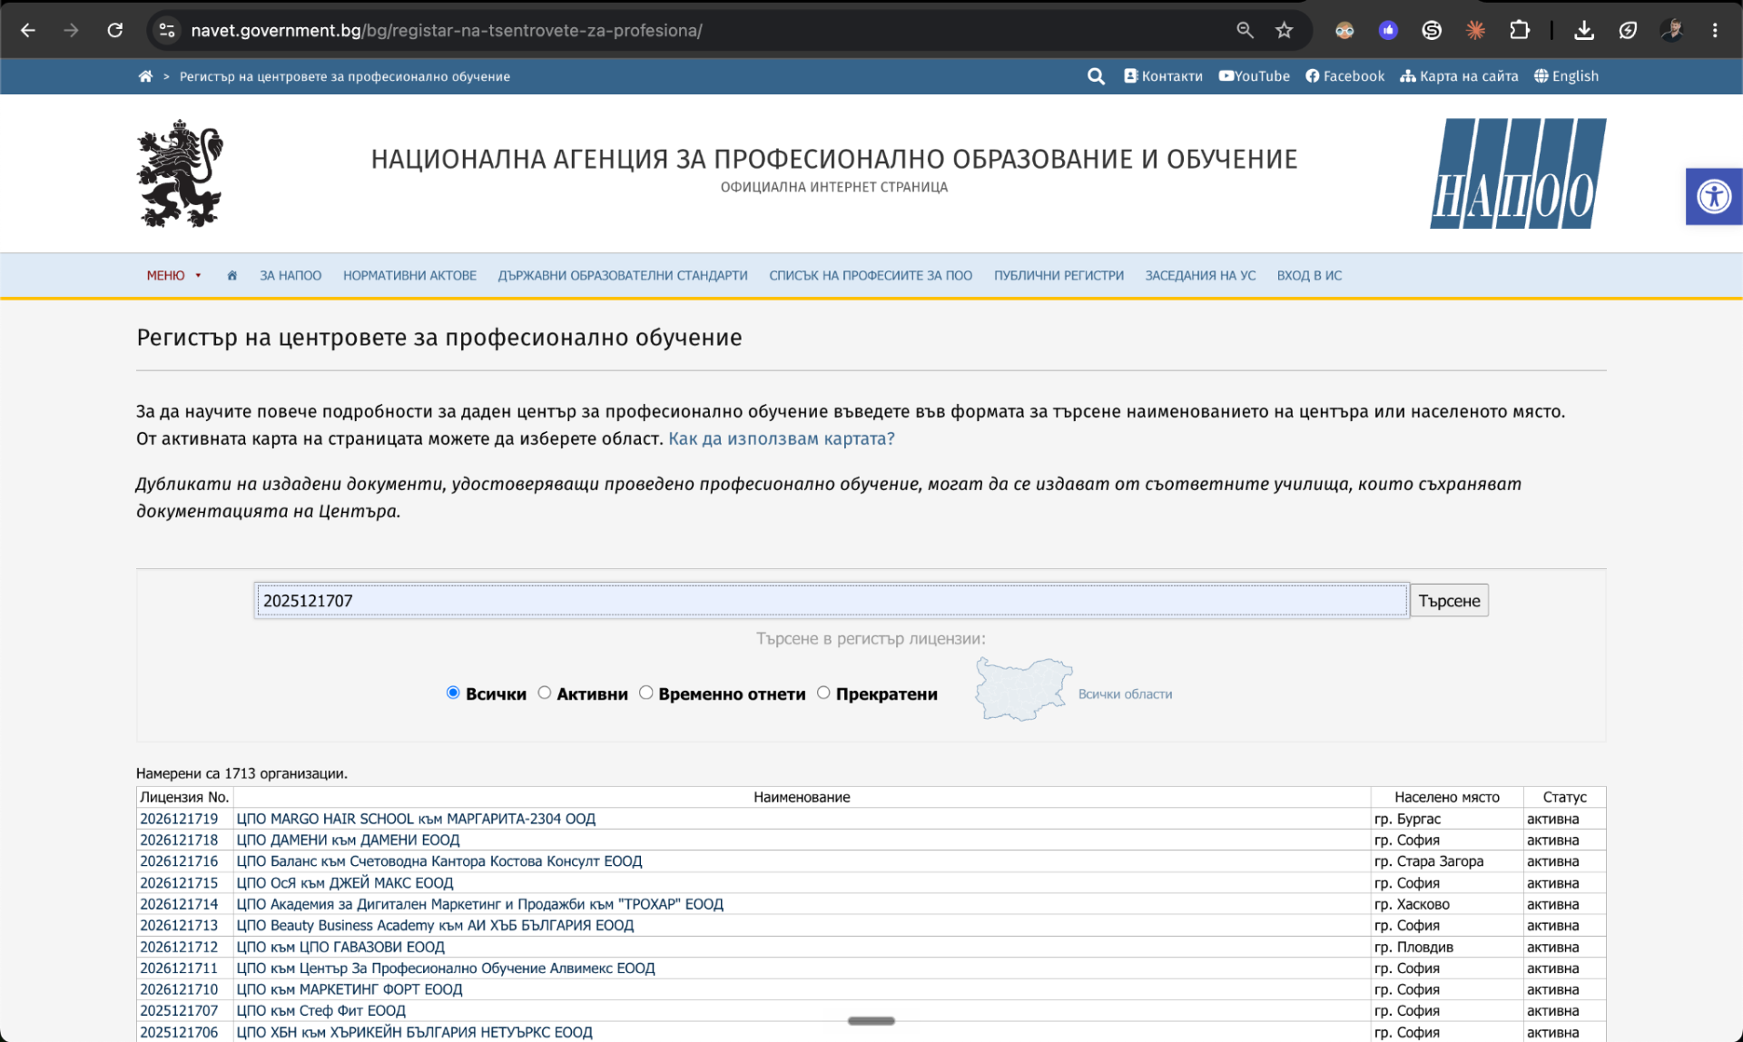
Task: Open ВХОД В ИС menu item
Action: coord(1309,275)
